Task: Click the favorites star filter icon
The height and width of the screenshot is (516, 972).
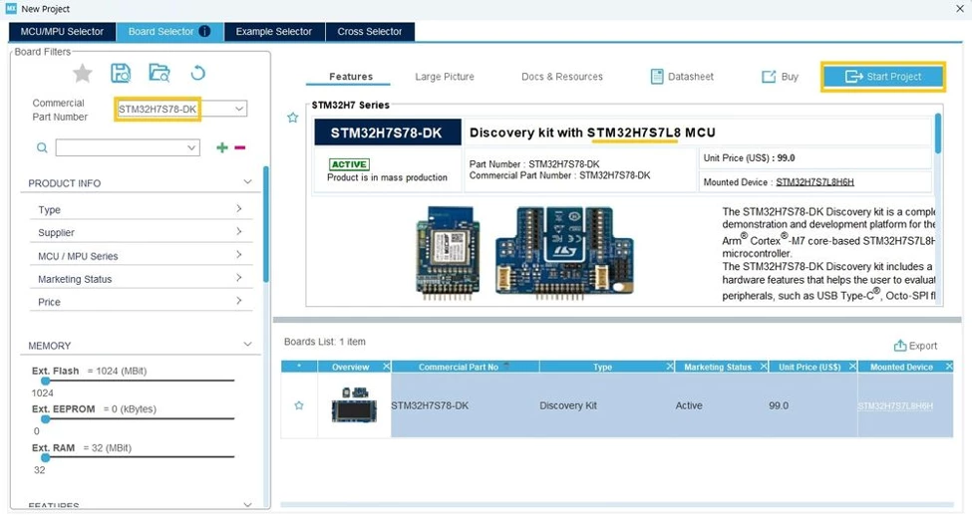Action: point(83,73)
